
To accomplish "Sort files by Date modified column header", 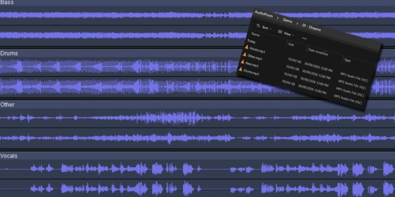I will 318,52.
